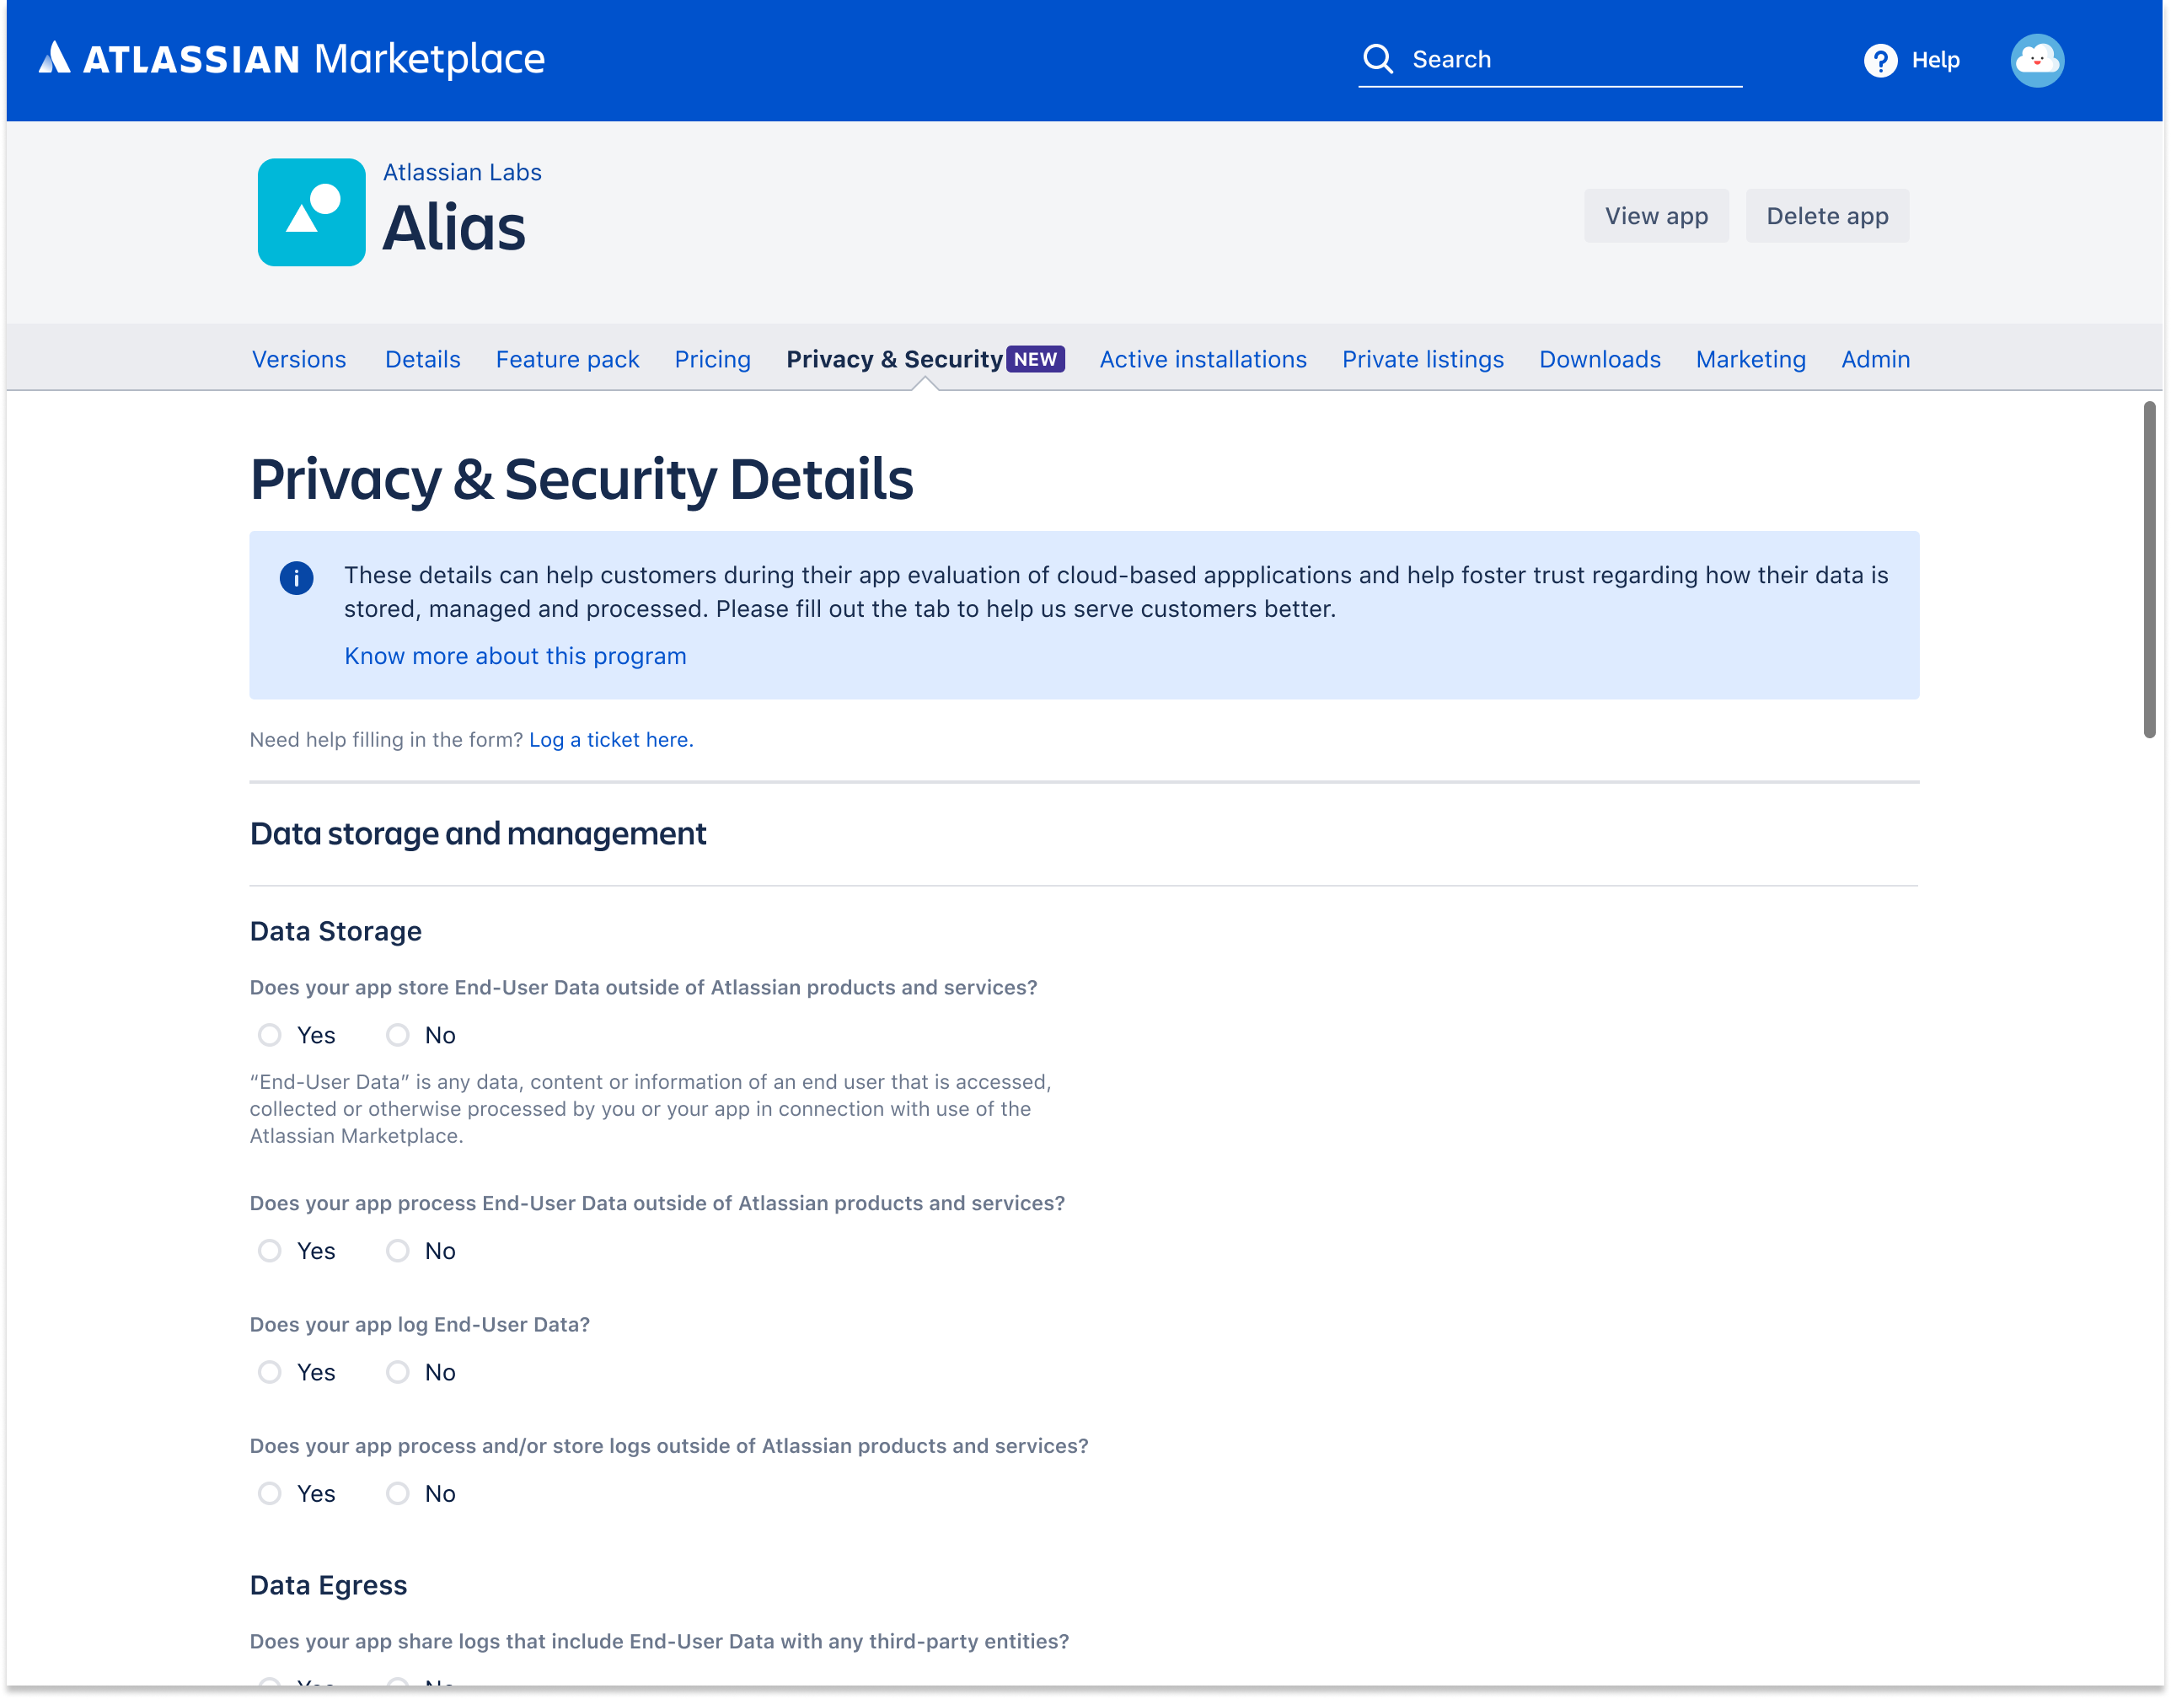Click the Search bar icon

tap(1380, 56)
